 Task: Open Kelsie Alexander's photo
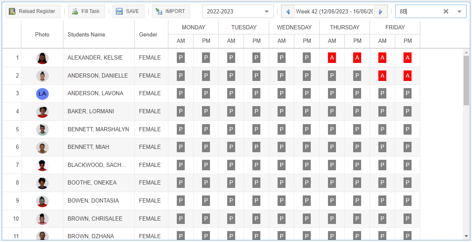(x=42, y=58)
